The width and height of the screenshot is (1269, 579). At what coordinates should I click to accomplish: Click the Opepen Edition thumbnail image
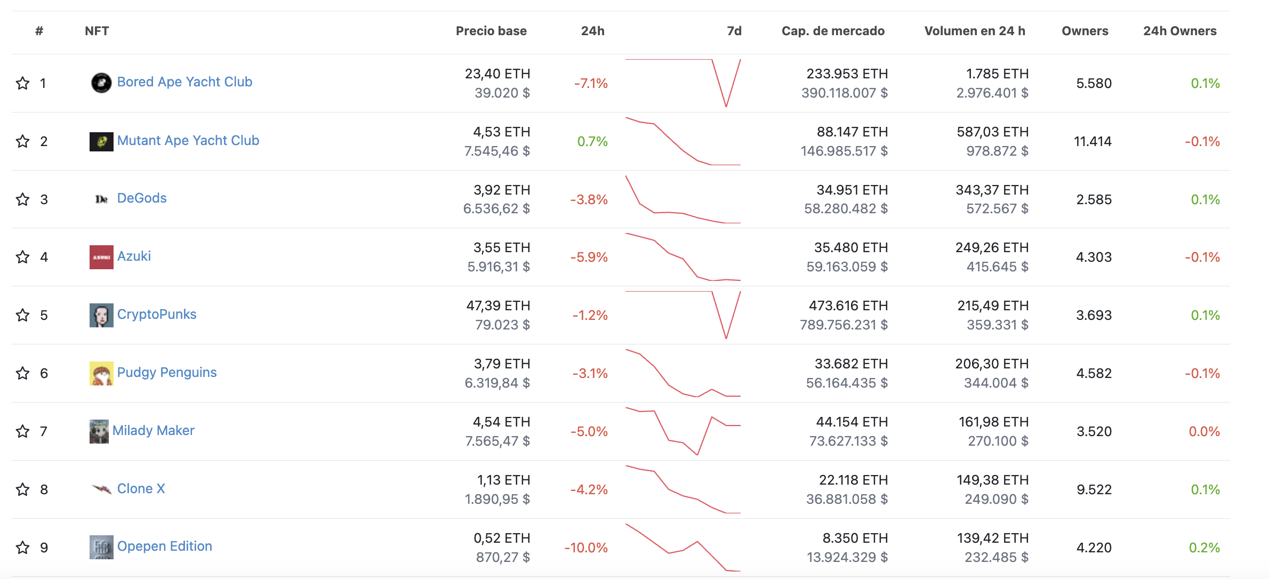click(x=101, y=547)
